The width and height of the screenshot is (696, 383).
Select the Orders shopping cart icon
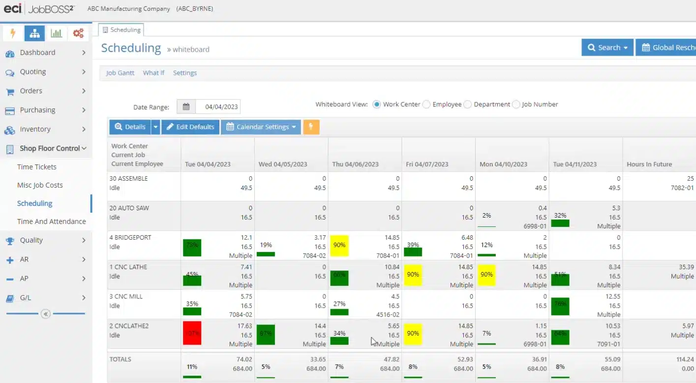pos(11,91)
